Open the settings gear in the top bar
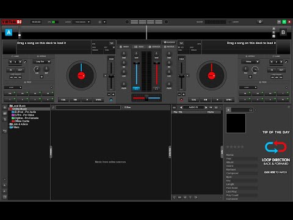This screenshot has width=293, height=220. click(x=260, y=21)
